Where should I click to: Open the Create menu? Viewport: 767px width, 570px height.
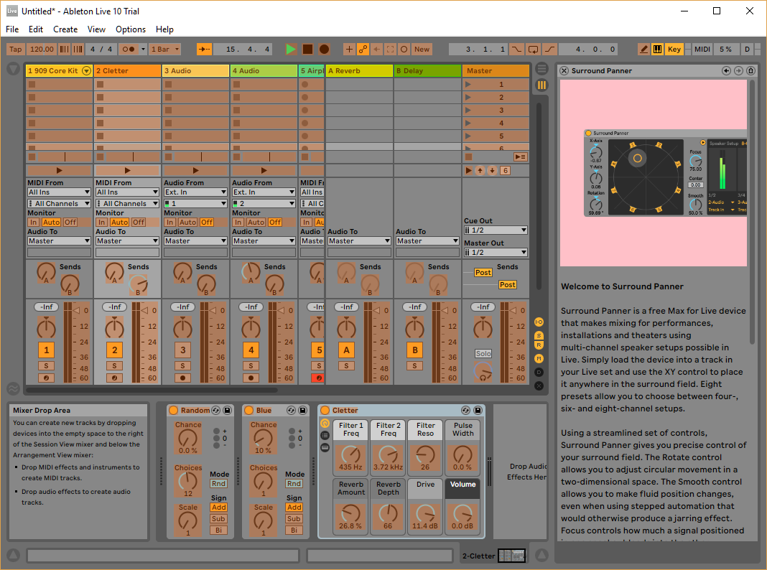pyautogui.click(x=65, y=29)
